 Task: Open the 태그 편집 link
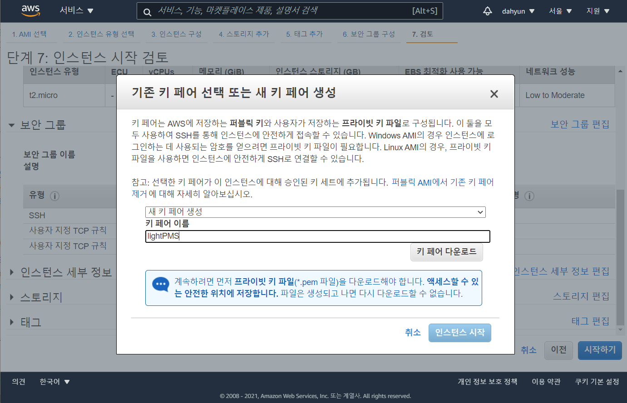(590, 321)
